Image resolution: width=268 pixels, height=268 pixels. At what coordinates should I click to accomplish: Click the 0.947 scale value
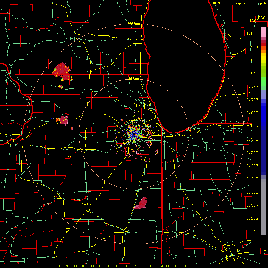[252, 47]
